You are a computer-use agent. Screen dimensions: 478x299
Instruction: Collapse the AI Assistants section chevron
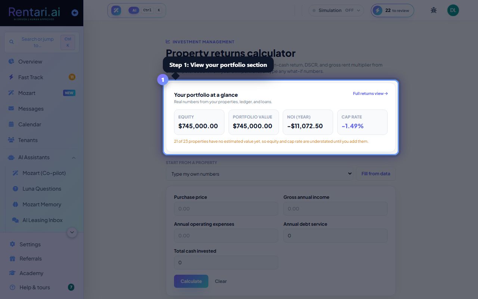click(74, 158)
